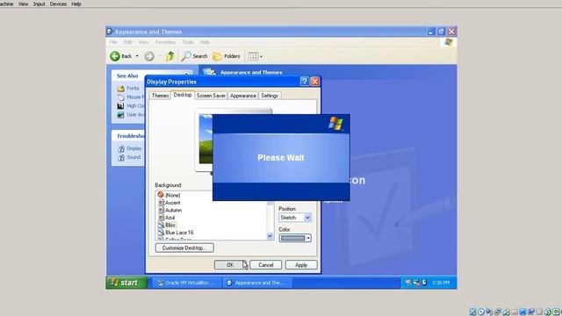562x316 pixels.
Task: Open the Color picker dropdown
Action: coord(308,238)
